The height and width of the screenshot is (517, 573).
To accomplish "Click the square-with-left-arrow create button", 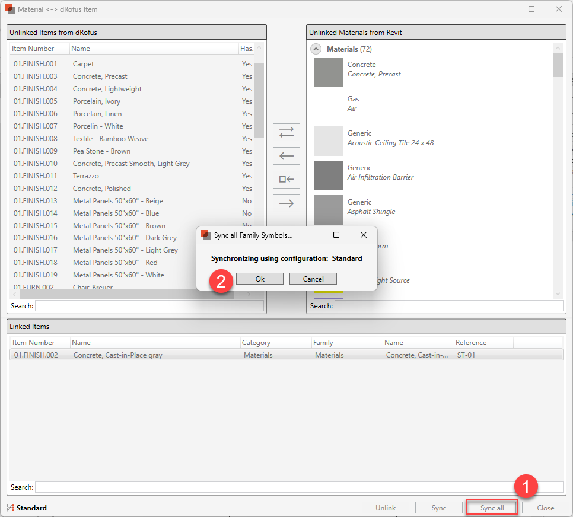I will (286, 180).
